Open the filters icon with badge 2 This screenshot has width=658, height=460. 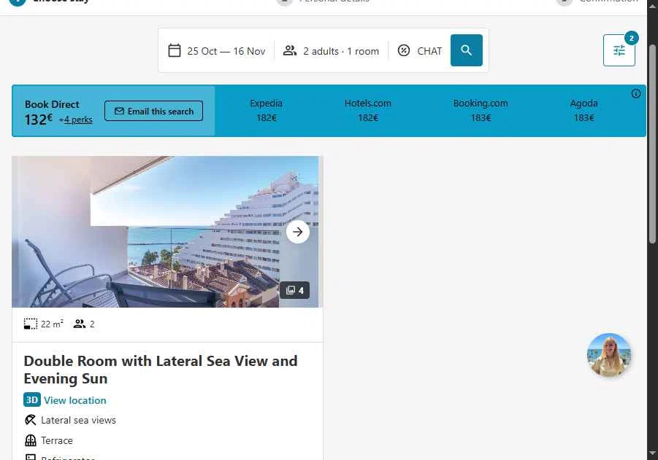(619, 50)
